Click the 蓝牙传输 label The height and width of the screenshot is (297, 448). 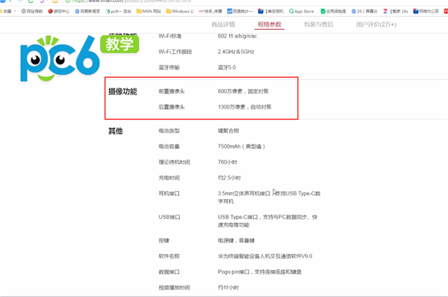[x=169, y=67]
